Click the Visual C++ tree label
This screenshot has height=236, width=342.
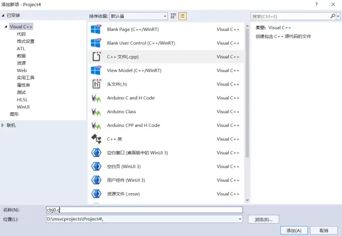pyautogui.click(x=21, y=26)
